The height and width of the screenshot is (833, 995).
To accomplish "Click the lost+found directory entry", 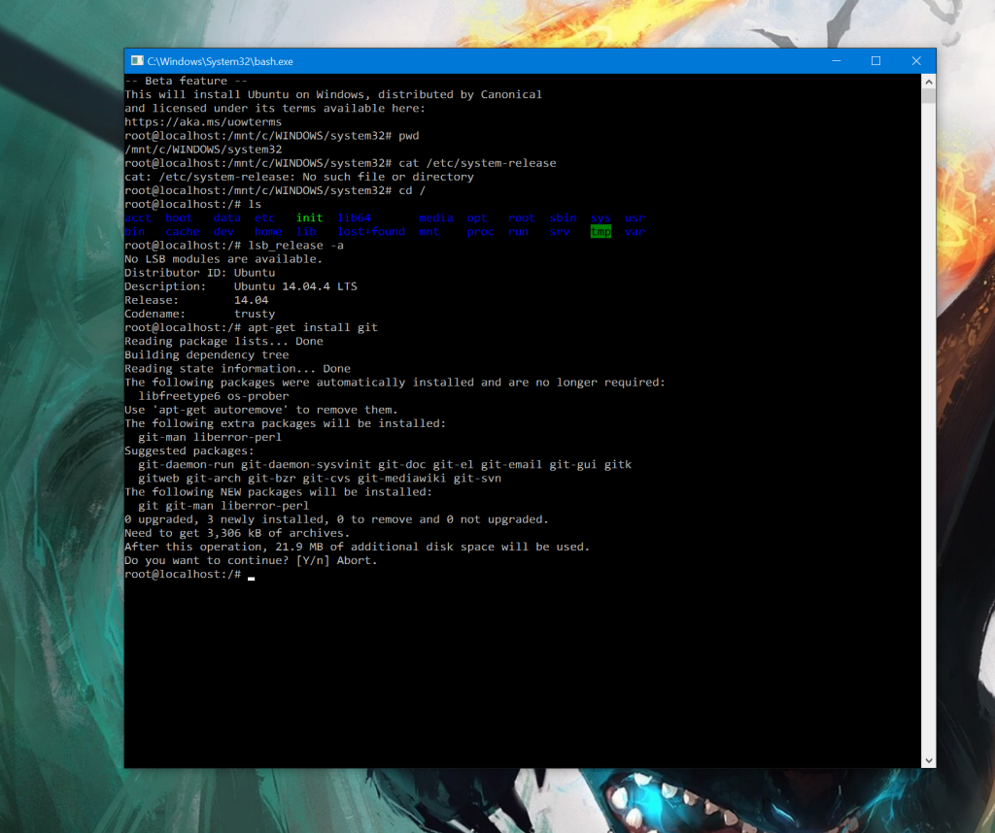I will tap(370, 231).
